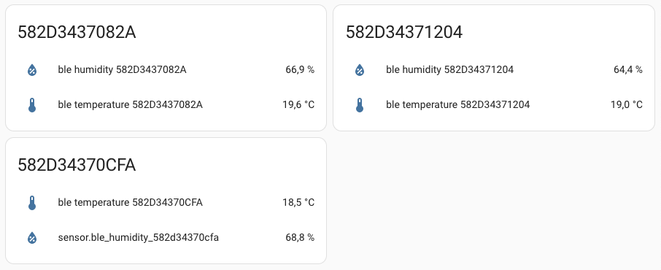
Task: Click the 64,4 % humidity value
Action: 627,69
